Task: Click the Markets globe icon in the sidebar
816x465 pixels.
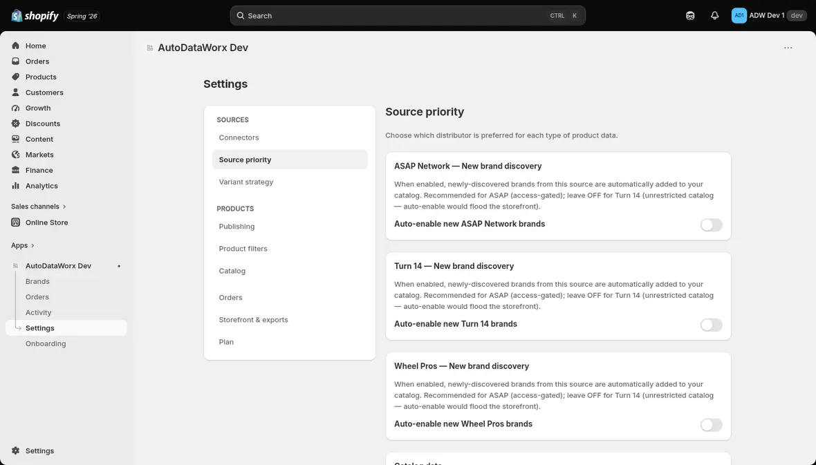Action: click(16, 155)
